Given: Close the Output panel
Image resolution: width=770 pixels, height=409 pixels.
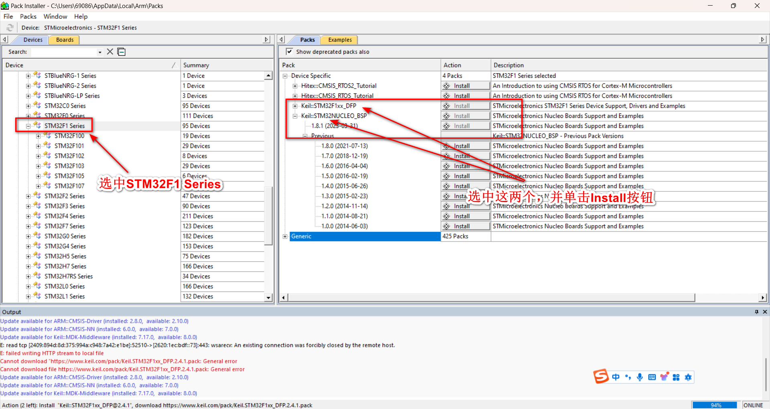Looking at the screenshot, I should tap(765, 312).
